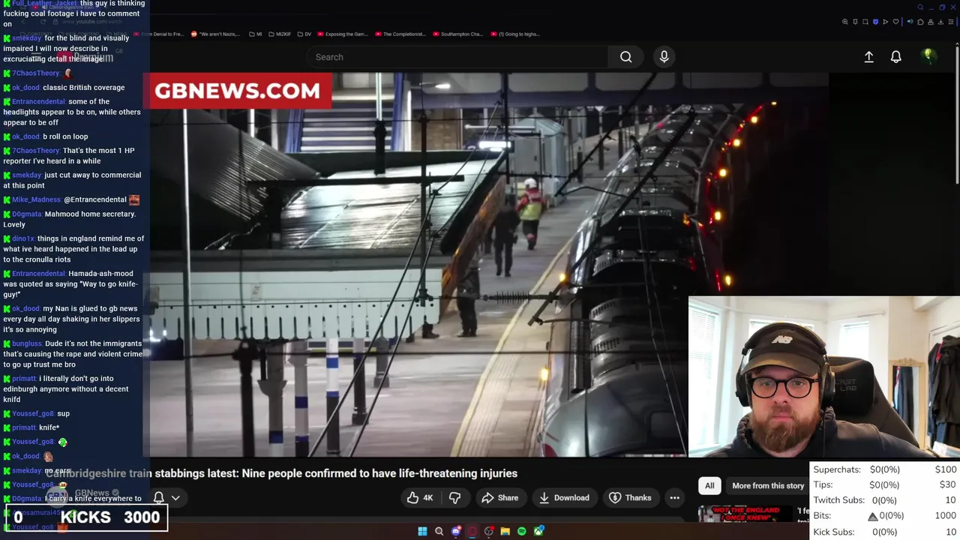Open the browser profile person icon
The width and height of the screenshot is (960, 540).
click(x=931, y=22)
